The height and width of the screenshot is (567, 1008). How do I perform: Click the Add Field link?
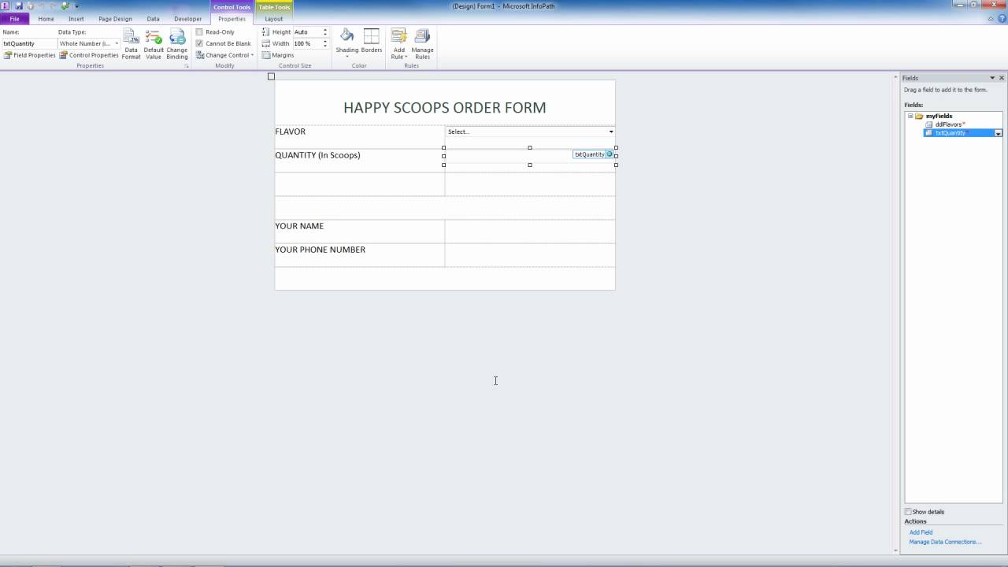click(x=921, y=532)
